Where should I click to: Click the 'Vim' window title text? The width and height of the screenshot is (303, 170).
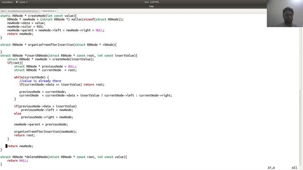151,6
